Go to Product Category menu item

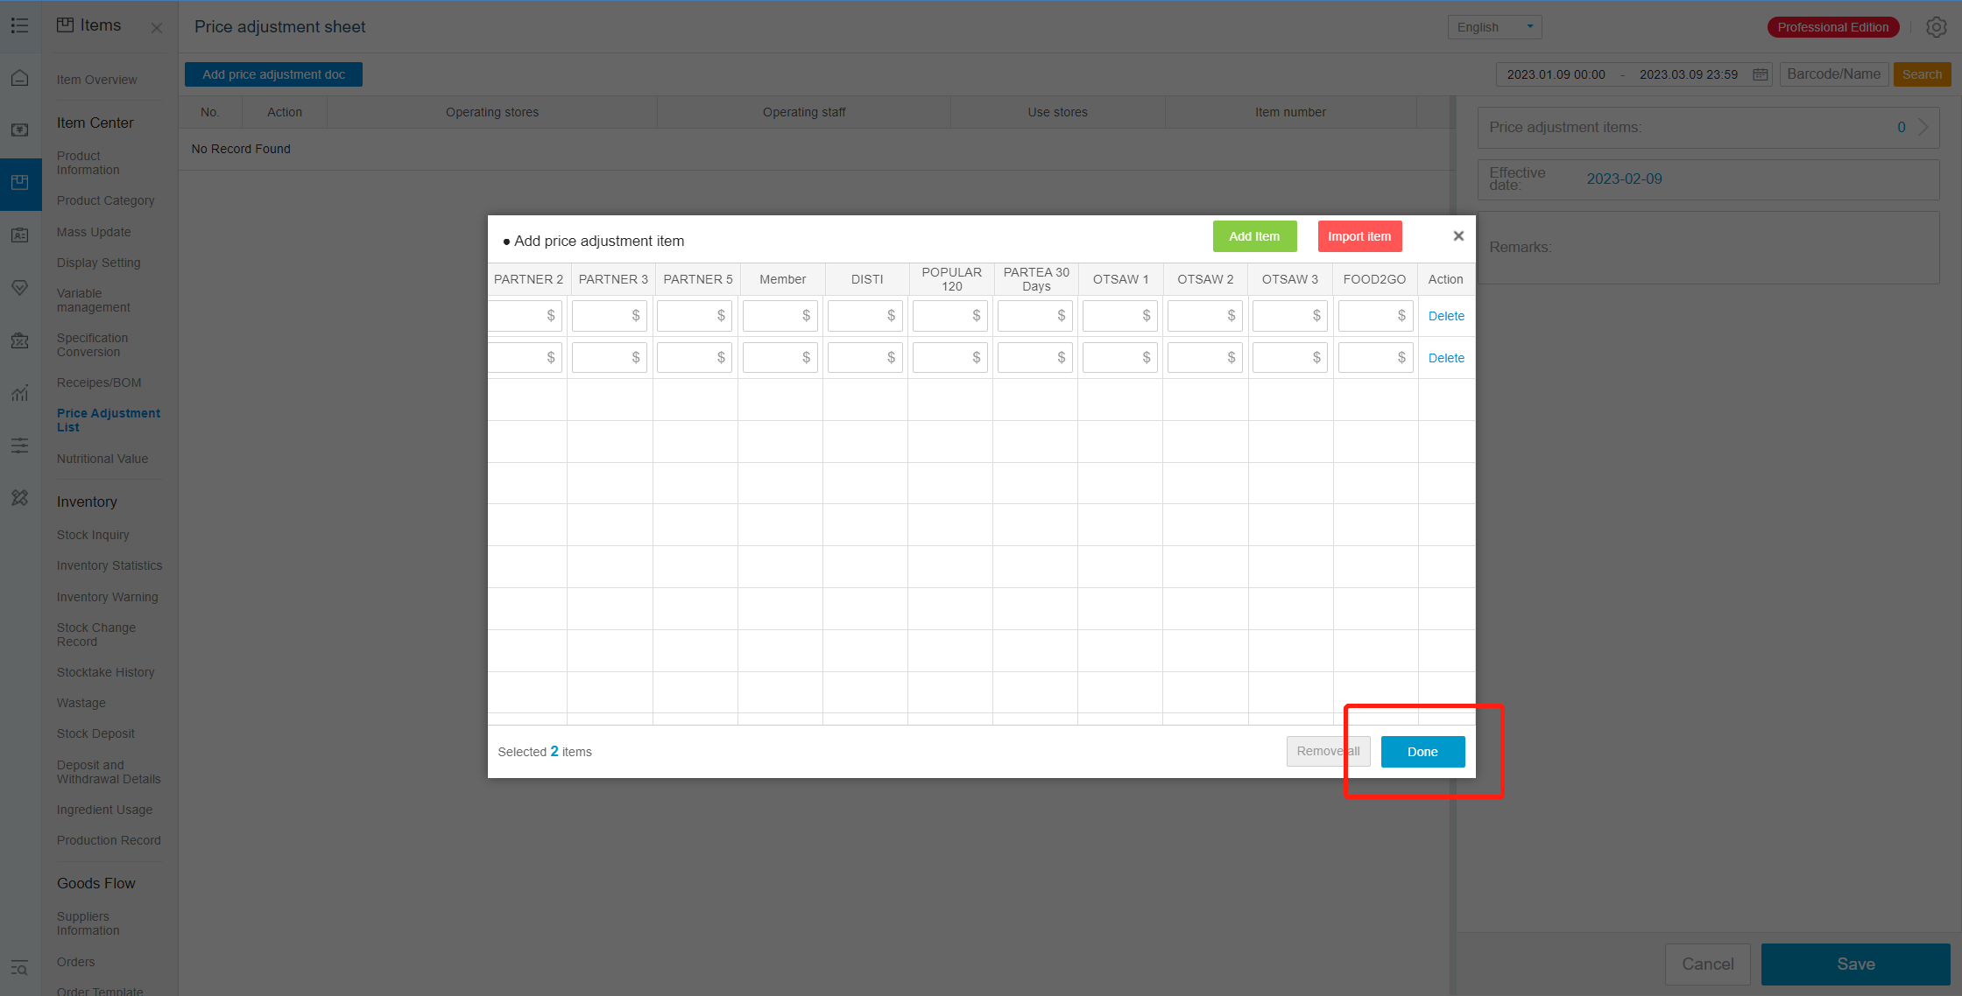(x=105, y=200)
